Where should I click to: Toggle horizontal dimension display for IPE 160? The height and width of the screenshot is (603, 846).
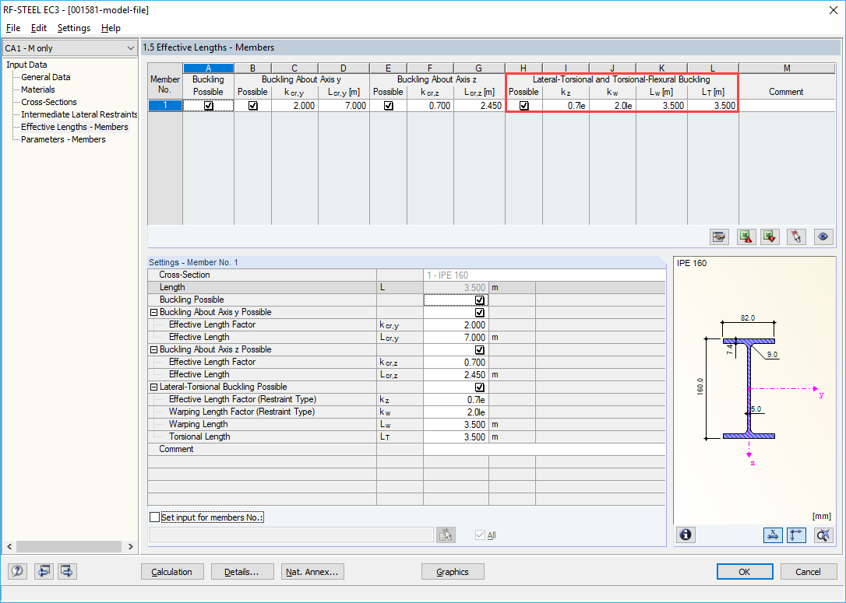point(773,535)
